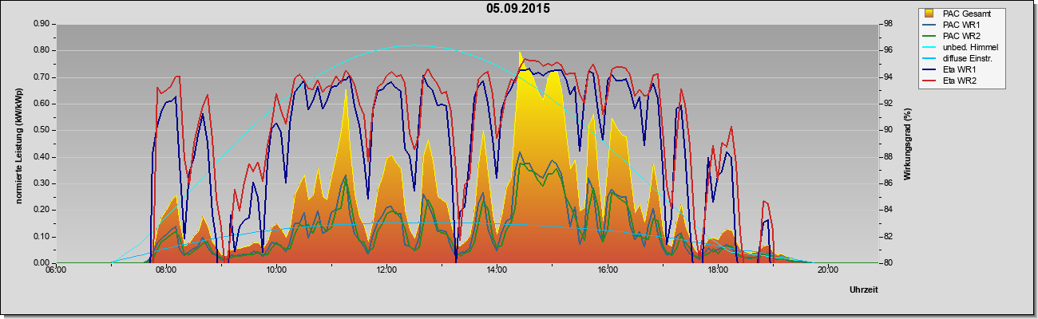Viewport: 1038px width, 319px height.
Task: Click the Wirkungsgrad (%) axis title
Action: (x=907, y=143)
